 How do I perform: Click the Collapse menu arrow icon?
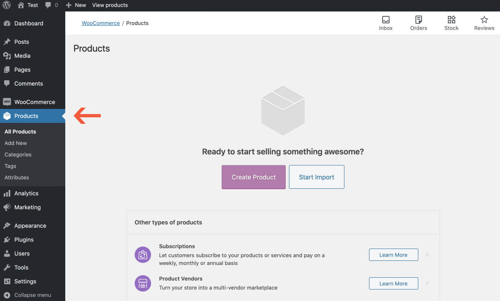(7, 295)
